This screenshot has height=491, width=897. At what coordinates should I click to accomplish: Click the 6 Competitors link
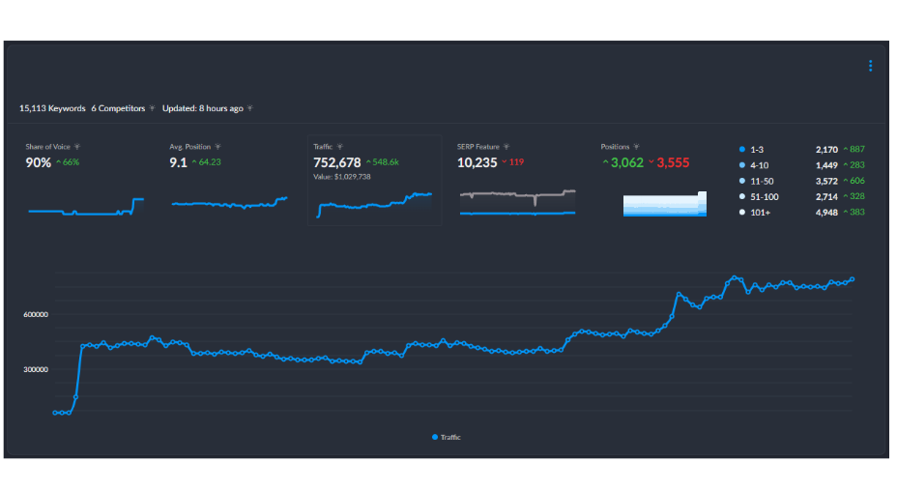pyautogui.click(x=118, y=108)
